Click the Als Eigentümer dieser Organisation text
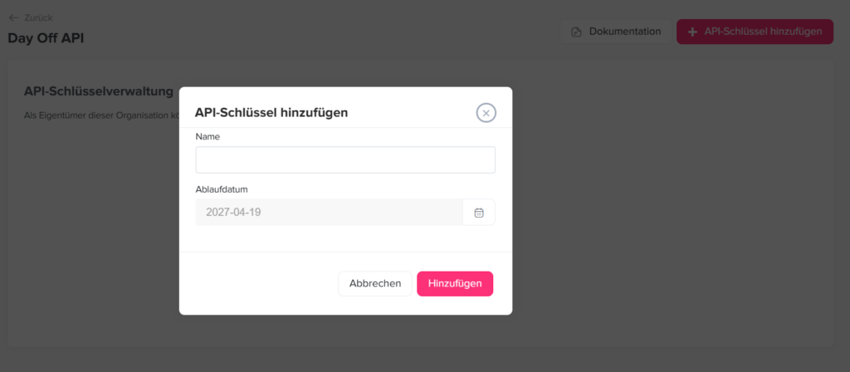 (x=101, y=115)
